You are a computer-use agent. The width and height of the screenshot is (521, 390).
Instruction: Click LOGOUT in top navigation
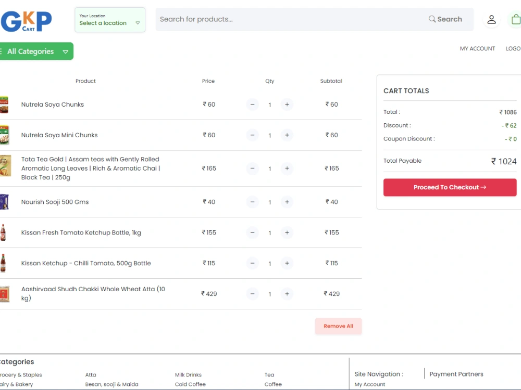(513, 48)
